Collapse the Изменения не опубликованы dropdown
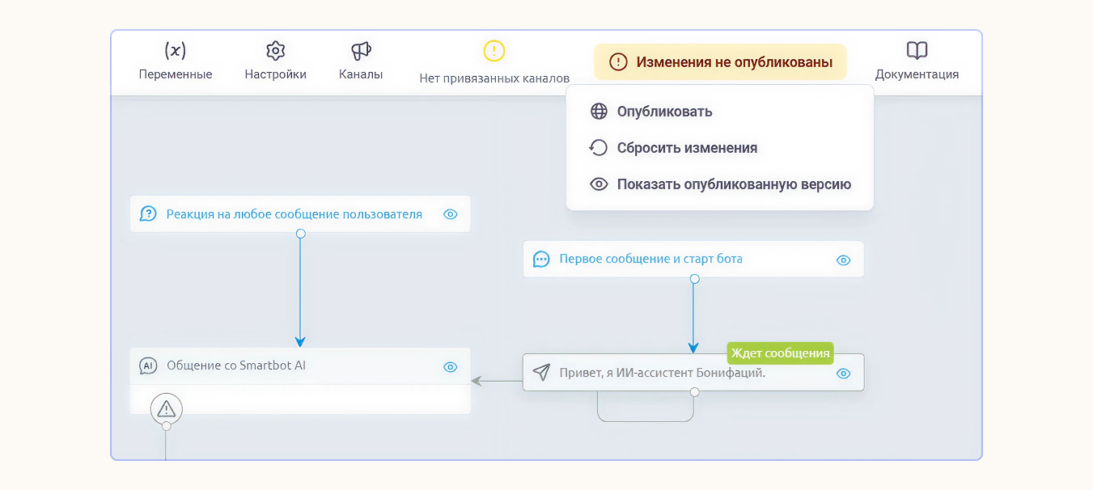The height and width of the screenshot is (490, 1093). click(x=720, y=62)
